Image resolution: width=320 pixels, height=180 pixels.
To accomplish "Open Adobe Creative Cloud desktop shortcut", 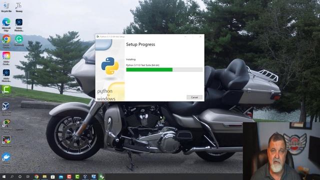I will pos(6,58).
